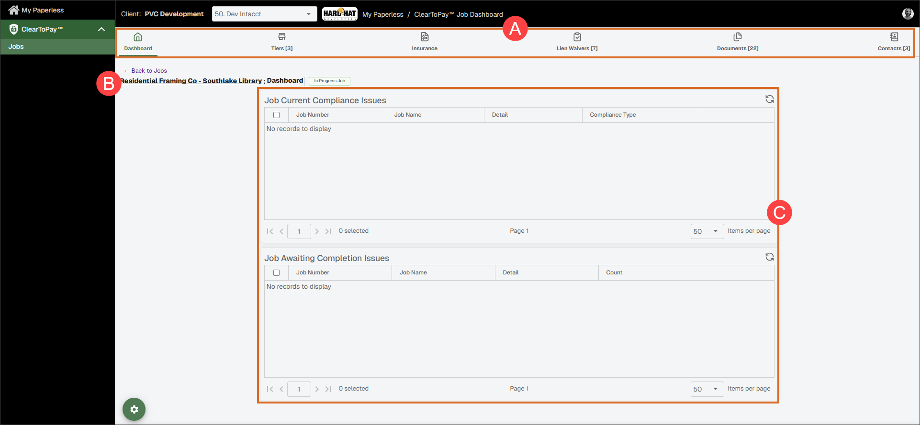Sort Compliance Issues by Job Name column
This screenshot has width=920, height=425.
(435, 115)
